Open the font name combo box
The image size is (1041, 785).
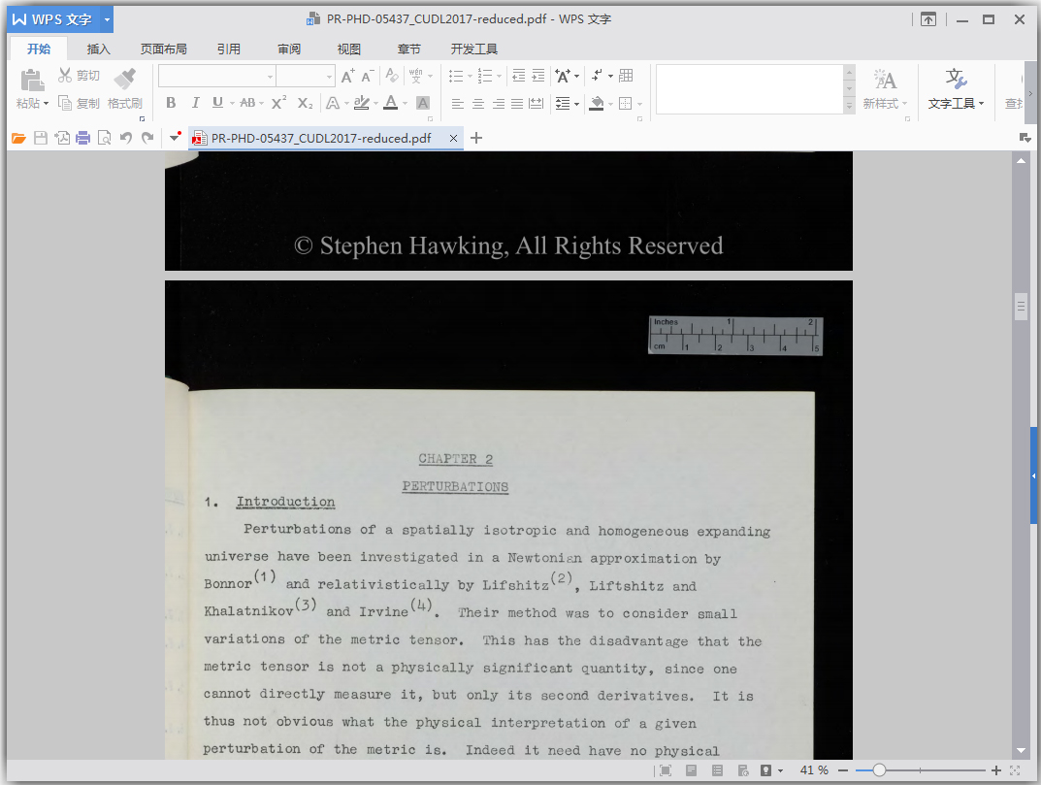click(216, 76)
